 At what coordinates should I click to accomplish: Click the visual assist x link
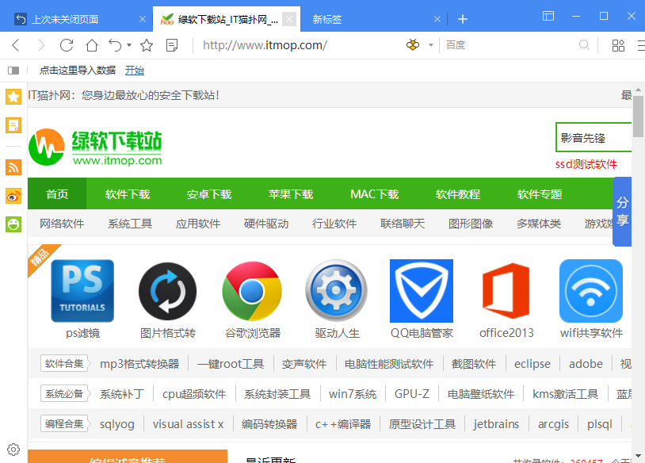(x=188, y=424)
